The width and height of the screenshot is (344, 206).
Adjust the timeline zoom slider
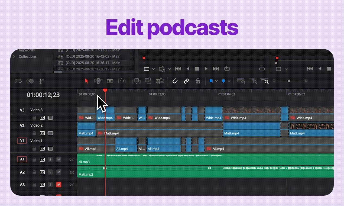(289, 81)
